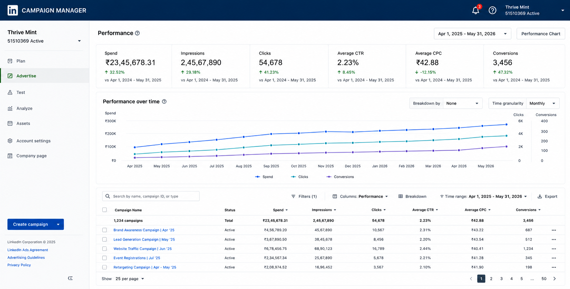Check the Event Registrations checkbox

click(104, 258)
